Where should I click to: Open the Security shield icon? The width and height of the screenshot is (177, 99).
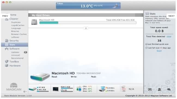pyautogui.click(x=7, y=41)
